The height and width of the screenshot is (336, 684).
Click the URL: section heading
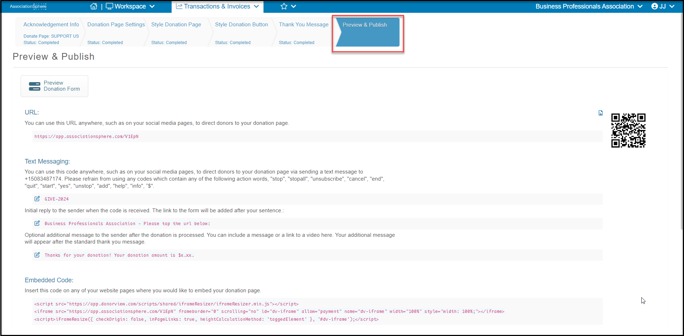coord(32,112)
